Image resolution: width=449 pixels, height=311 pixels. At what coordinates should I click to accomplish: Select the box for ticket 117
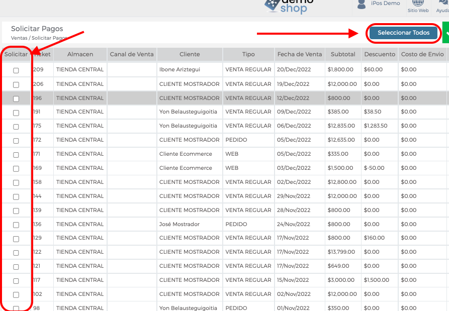16,281
